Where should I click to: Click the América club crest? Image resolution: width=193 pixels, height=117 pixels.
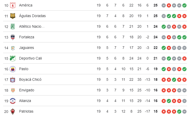pyautogui.click(x=13, y=5)
